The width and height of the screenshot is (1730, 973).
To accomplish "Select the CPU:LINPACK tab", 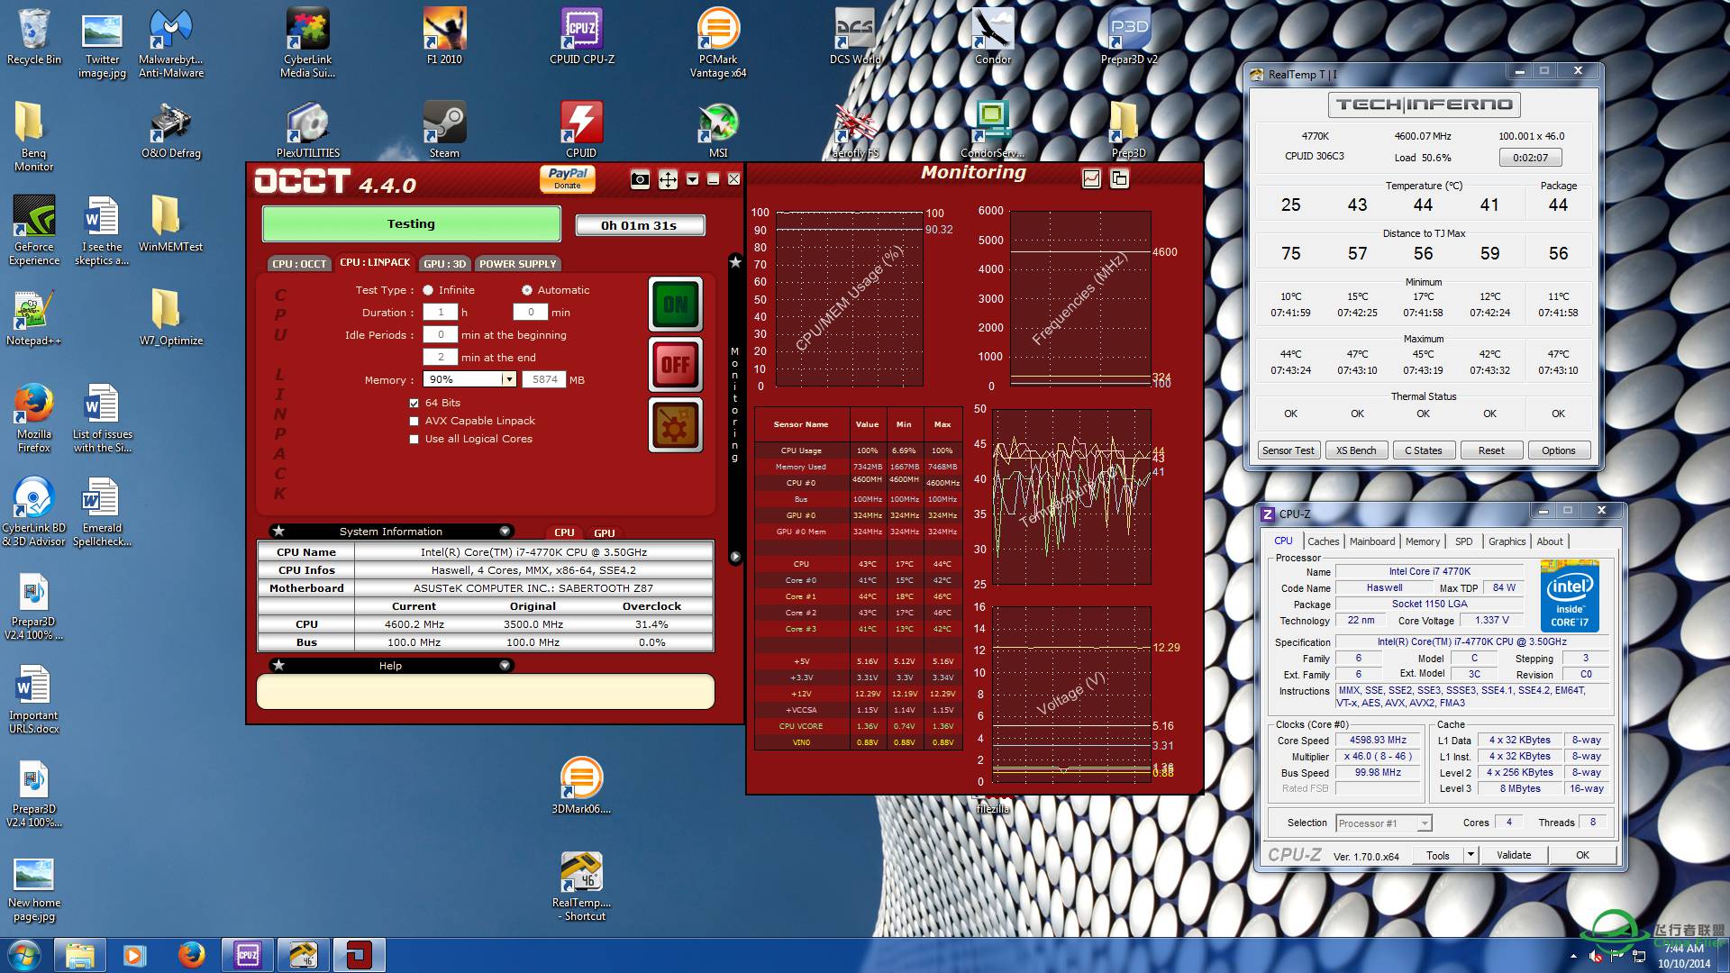I will coord(375,262).
